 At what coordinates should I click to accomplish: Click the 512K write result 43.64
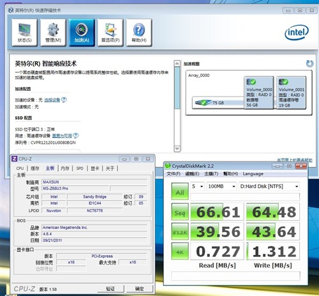coord(273,231)
